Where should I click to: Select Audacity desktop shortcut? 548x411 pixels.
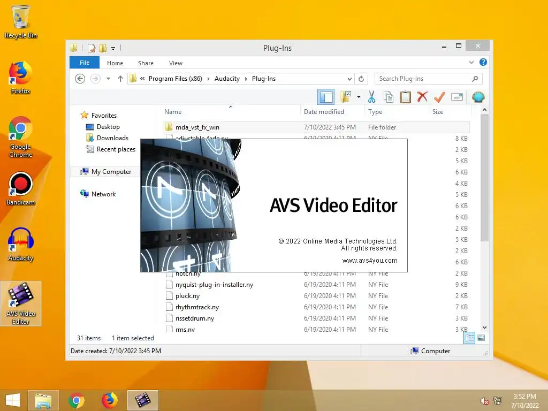[21, 245]
